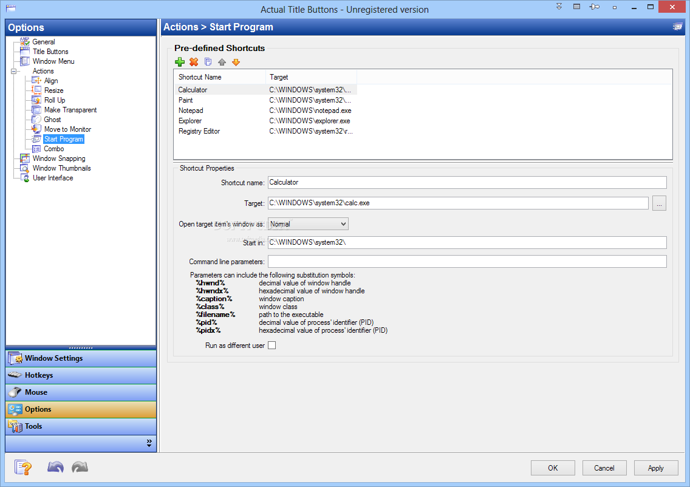This screenshot has width=690, height=487.
Task: Open General options icon in tree
Action: [25, 42]
